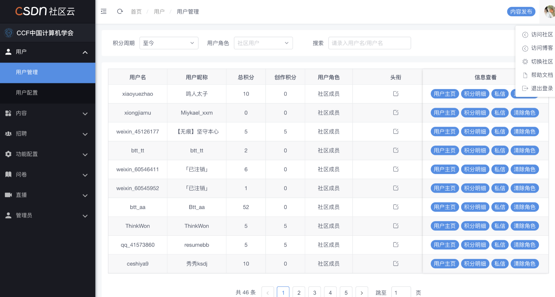
Task: Click the CCF中国计算机学会 community logo
Action: 9,33
